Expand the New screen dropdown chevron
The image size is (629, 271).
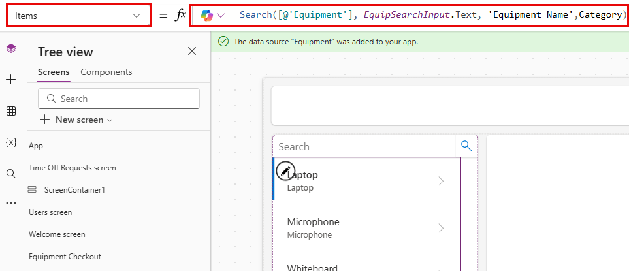[110, 120]
